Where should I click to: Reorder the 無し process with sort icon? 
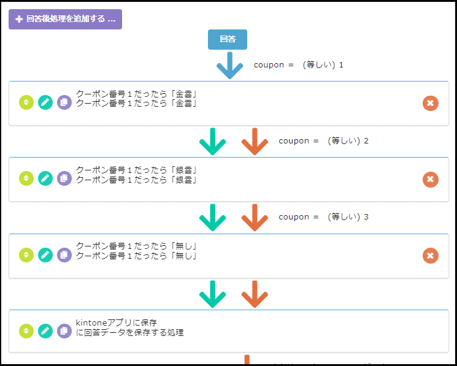[26, 255]
